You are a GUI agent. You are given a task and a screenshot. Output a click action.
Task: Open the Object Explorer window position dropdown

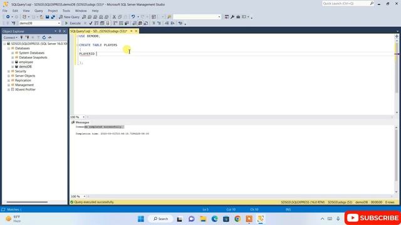(x=56, y=31)
